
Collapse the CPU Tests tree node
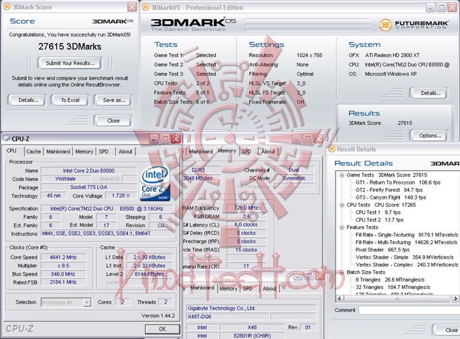coord(342,205)
